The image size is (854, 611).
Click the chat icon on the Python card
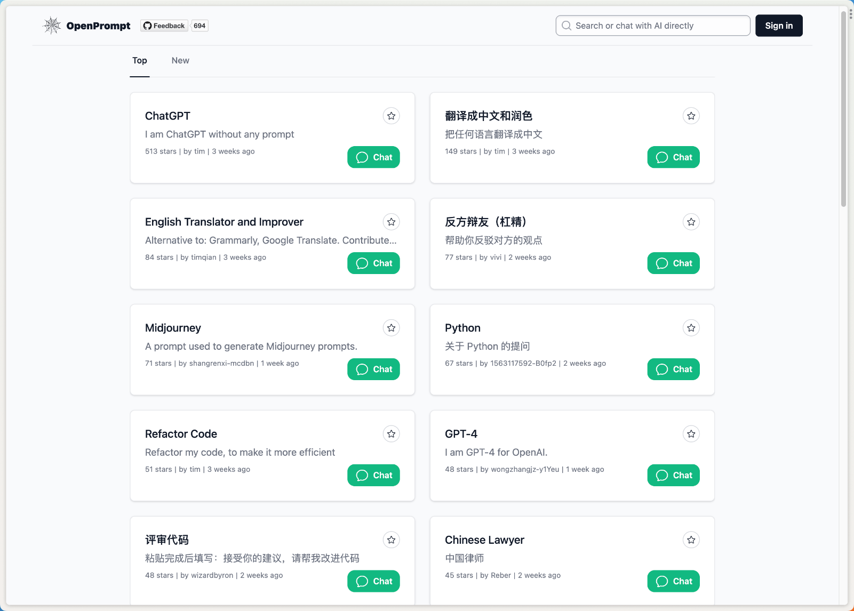[662, 369]
